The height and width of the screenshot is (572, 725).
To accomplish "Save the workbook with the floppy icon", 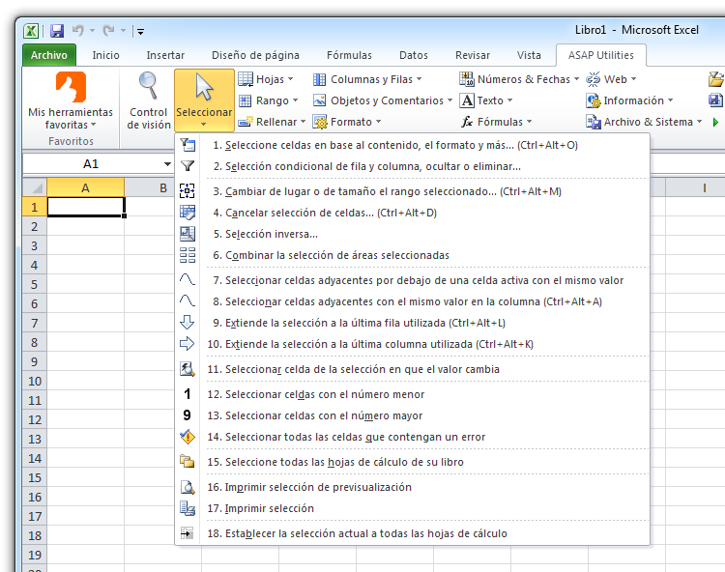I will click(57, 31).
